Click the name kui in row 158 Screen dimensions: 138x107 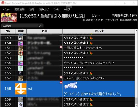click(30, 89)
